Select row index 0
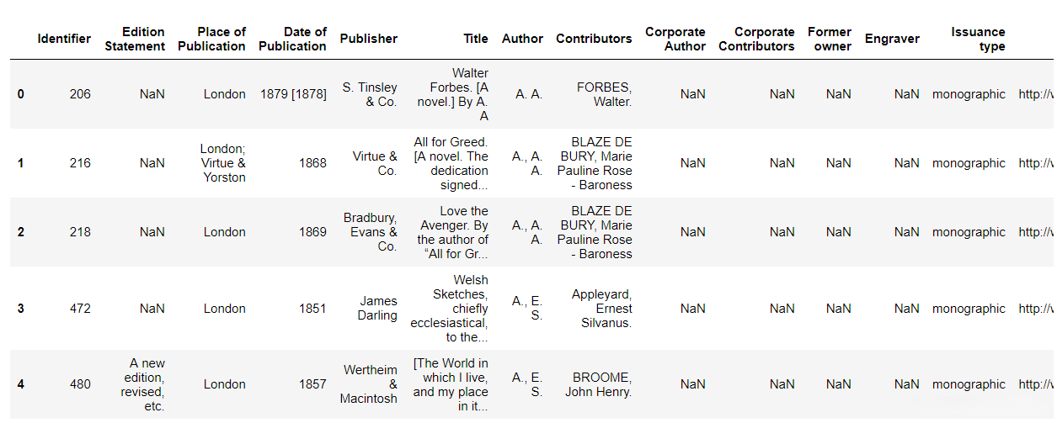 [20, 94]
